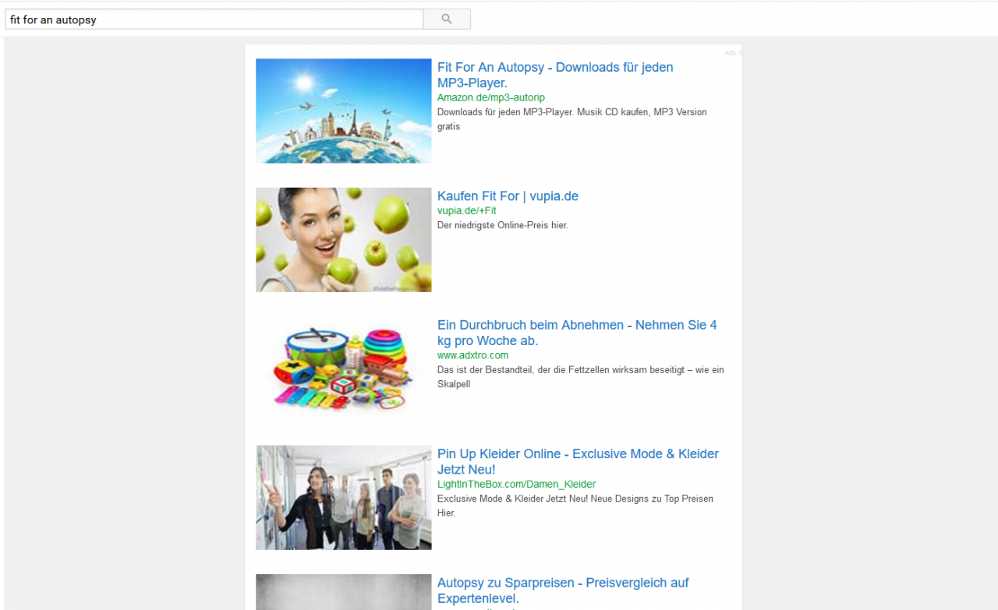Open 'Kaufen Fit For | vupia.de' headline
Image resolution: width=998 pixels, height=610 pixels.
click(508, 196)
